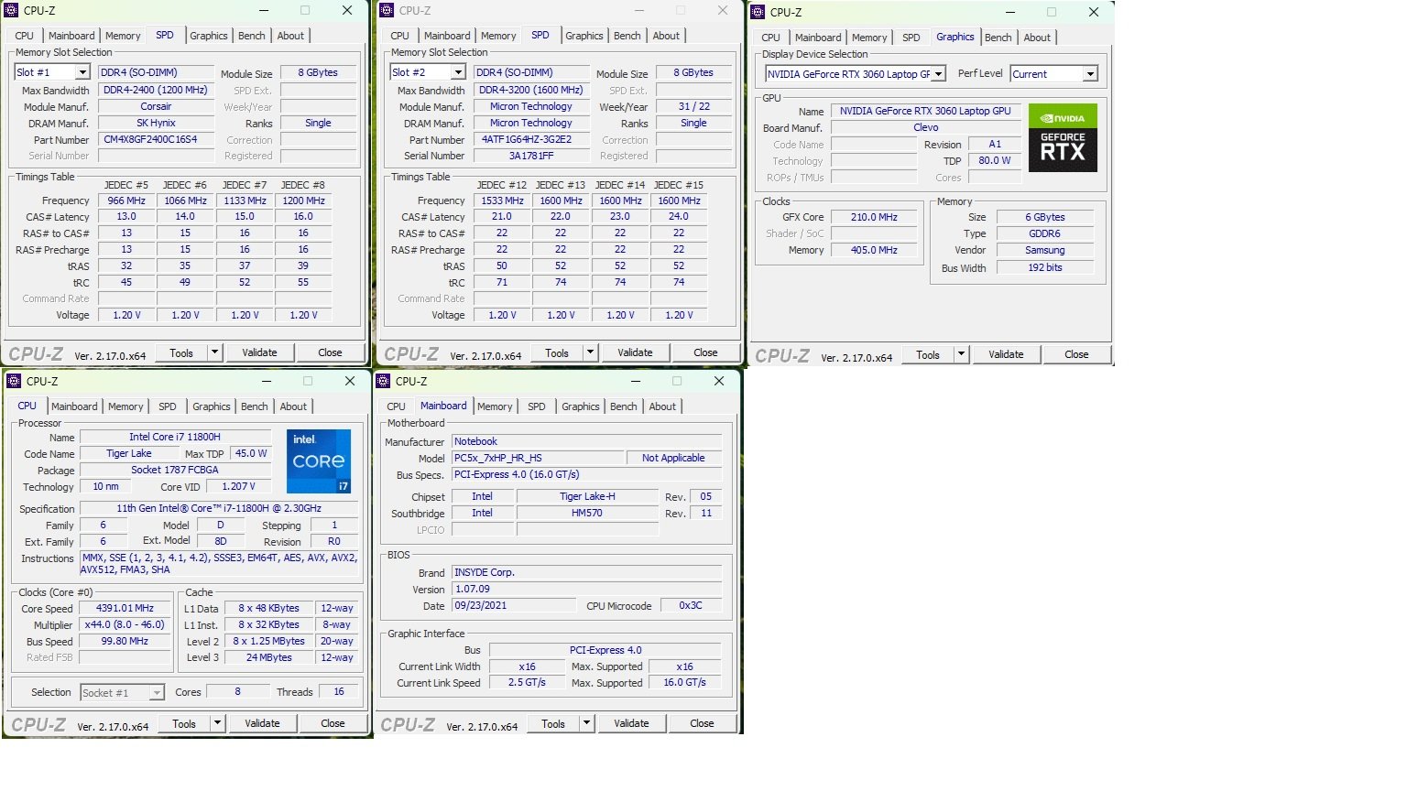Click the Bus Width 192 bits value
This screenshot has width=1407, height=791.
[1045, 267]
